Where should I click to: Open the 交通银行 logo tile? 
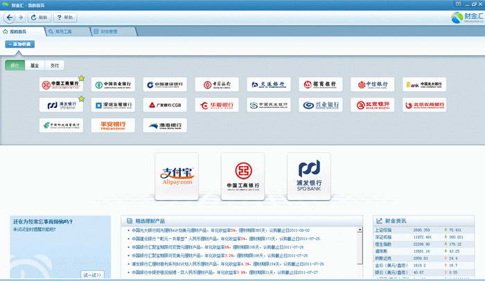[x=269, y=84]
